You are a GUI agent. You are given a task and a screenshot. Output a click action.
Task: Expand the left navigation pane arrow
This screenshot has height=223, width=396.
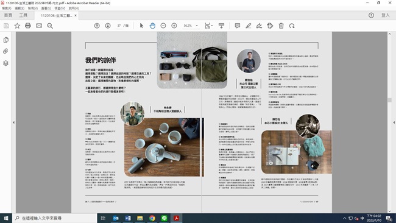pyautogui.click(x=13, y=122)
